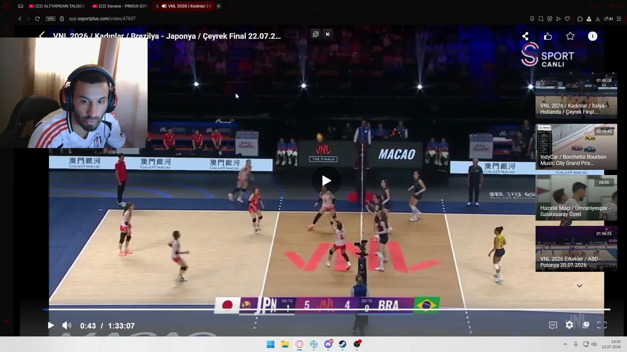Open the tray microphone icon
The height and width of the screenshot is (352, 627).
click(576, 344)
